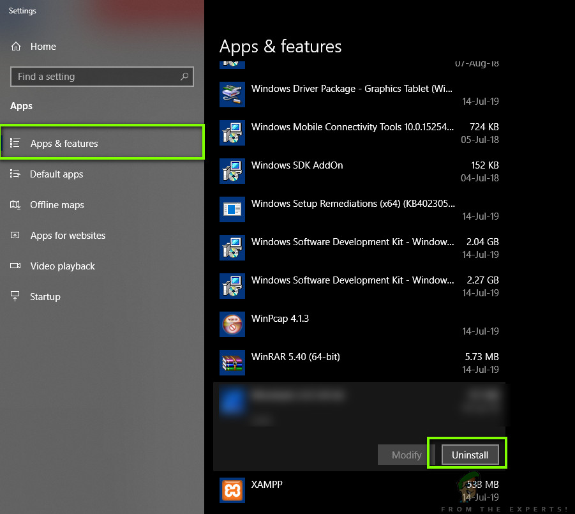Click the Windows Setup Remediations icon

(232, 209)
